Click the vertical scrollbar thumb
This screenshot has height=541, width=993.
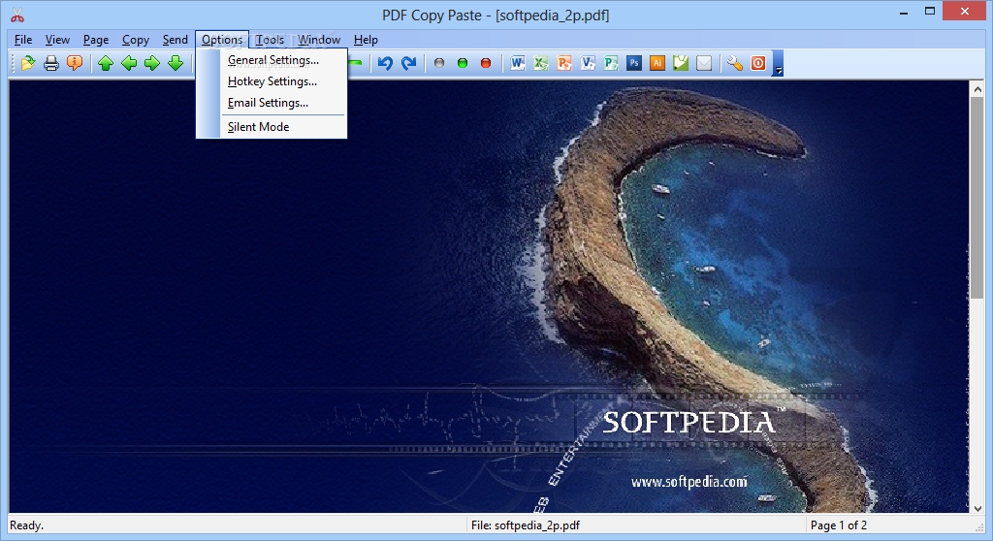pyautogui.click(x=977, y=198)
